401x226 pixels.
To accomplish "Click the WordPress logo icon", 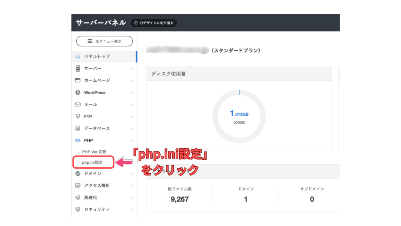I will point(78,93).
